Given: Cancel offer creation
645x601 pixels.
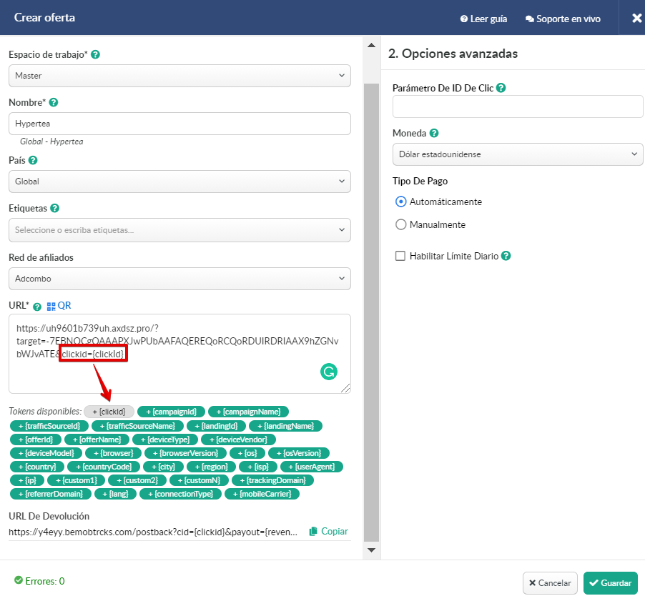Looking at the screenshot, I should click(x=550, y=583).
